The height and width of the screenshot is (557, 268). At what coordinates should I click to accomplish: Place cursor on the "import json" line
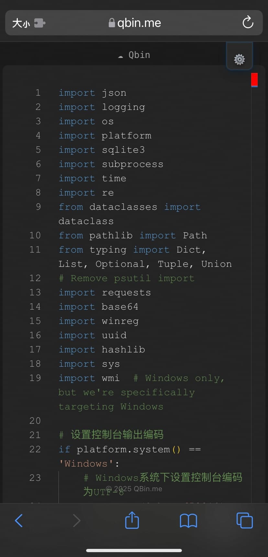coord(93,93)
